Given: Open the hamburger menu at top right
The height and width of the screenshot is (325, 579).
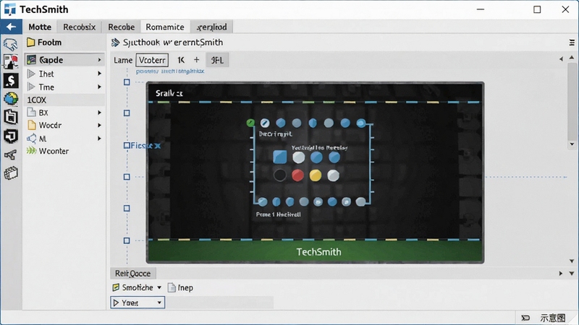Looking at the screenshot, I should (x=572, y=43).
